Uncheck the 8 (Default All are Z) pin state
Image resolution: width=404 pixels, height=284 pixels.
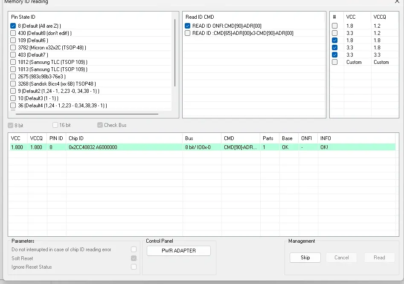coord(13,26)
